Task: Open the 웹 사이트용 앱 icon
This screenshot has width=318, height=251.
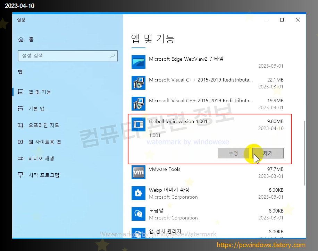Action: [x=20, y=142]
